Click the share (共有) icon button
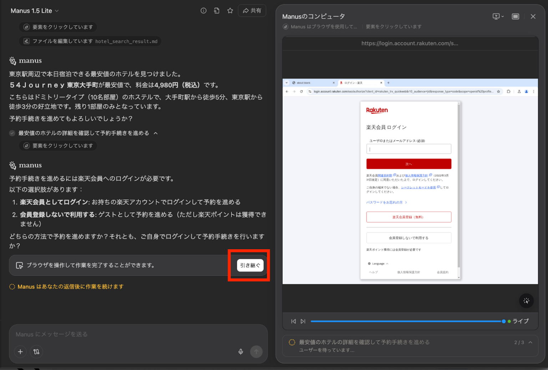 pyautogui.click(x=252, y=10)
